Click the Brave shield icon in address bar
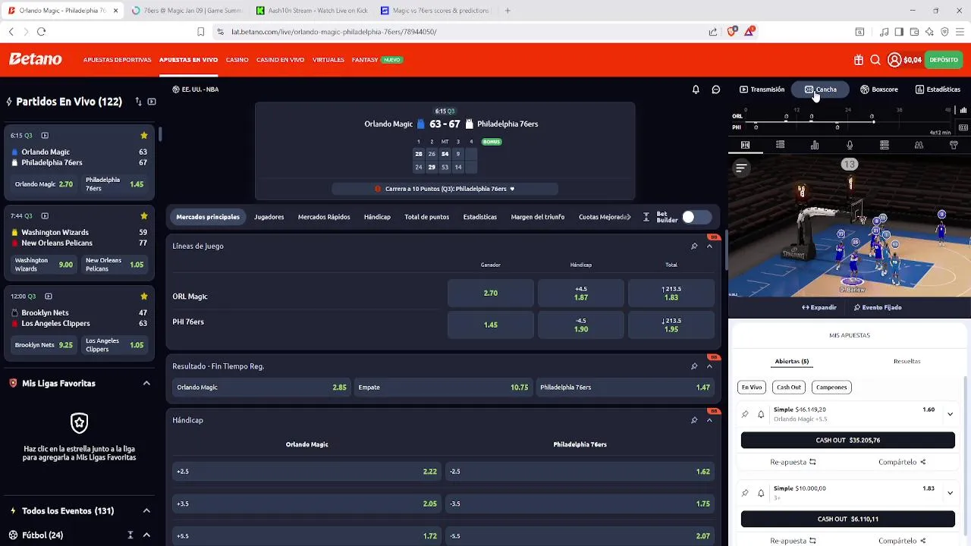The height and width of the screenshot is (546, 971). click(x=731, y=32)
